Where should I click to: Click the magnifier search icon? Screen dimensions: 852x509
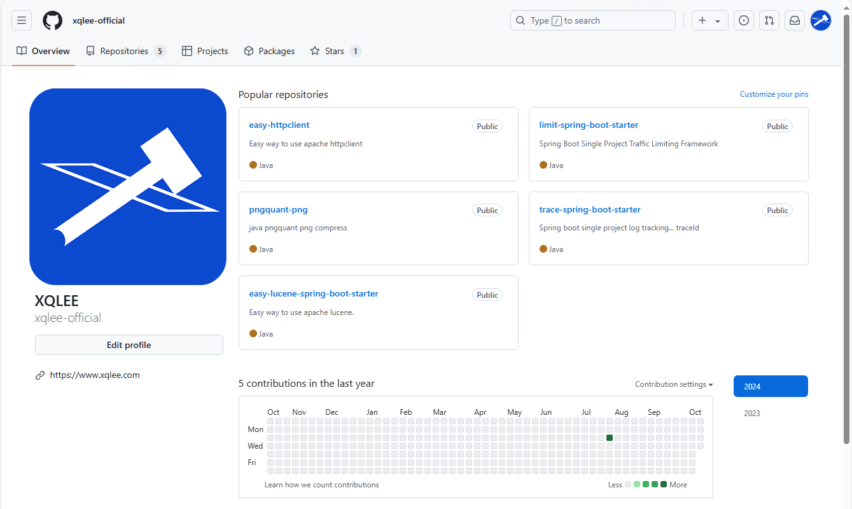(521, 20)
